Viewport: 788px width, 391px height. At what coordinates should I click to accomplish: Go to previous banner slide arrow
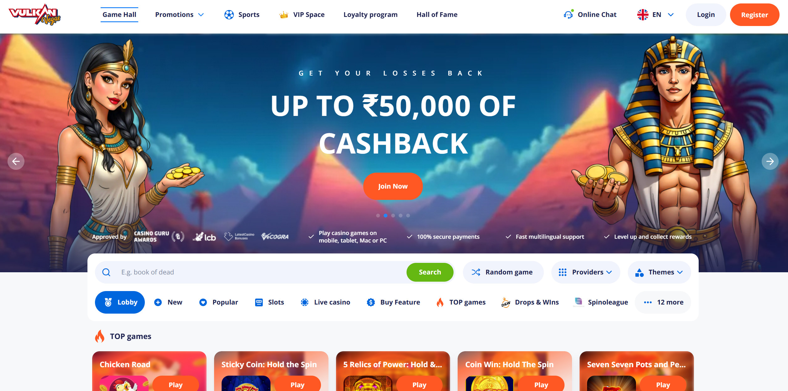click(16, 161)
